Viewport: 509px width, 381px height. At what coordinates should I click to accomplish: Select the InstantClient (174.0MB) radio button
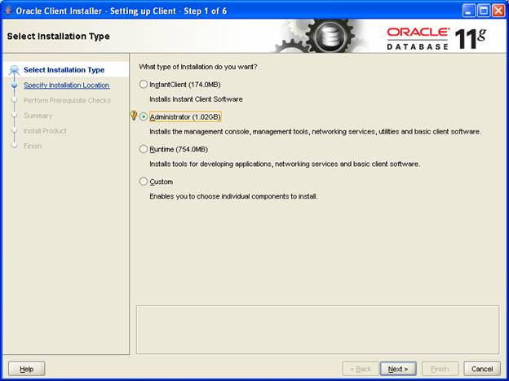144,85
